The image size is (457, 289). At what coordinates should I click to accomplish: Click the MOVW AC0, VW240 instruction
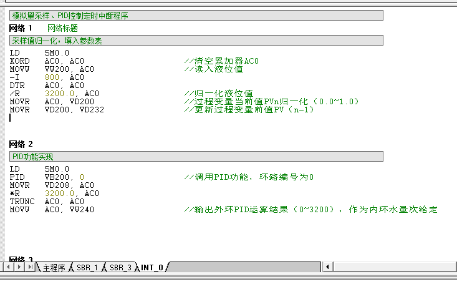coord(52,210)
